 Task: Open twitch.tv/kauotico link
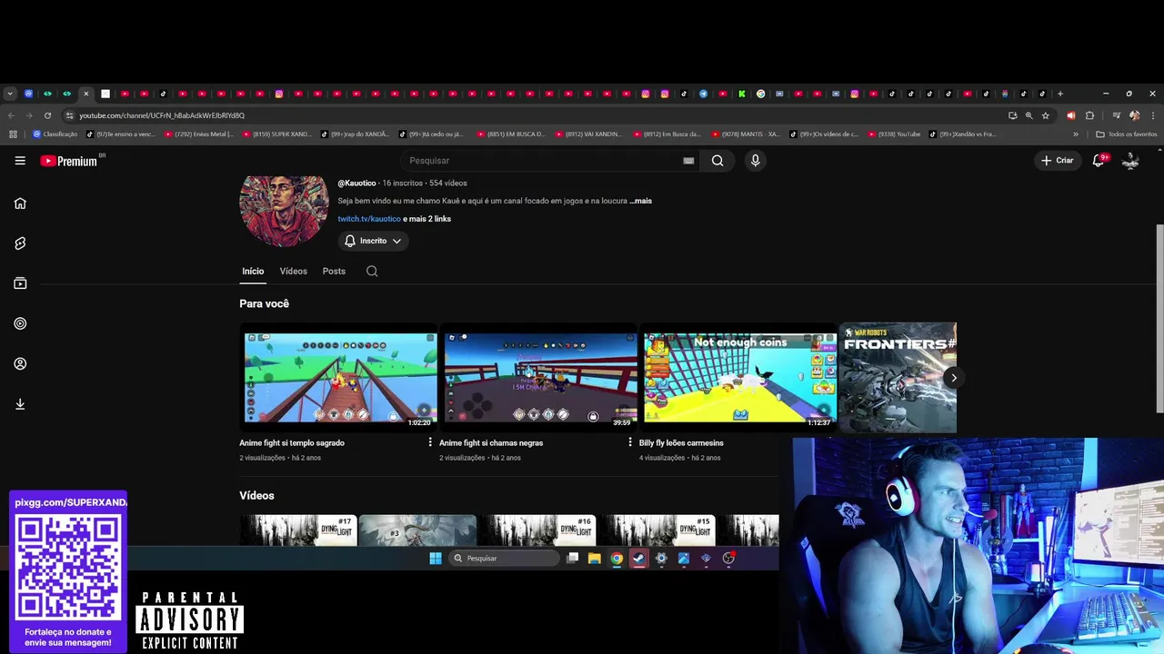[x=369, y=219]
